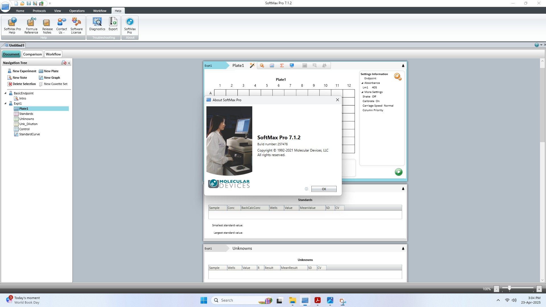Click the green Read play button
The image size is (546, 307).
[x=398, y=172]
